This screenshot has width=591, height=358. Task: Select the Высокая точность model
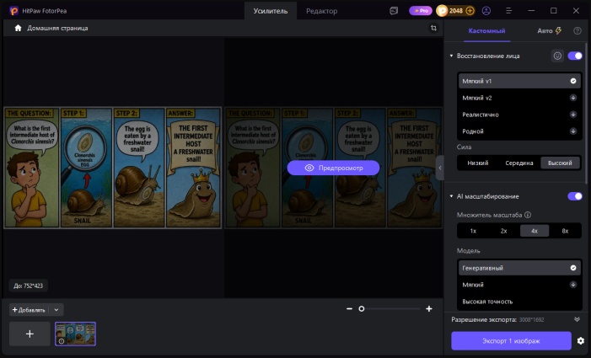click(519, 302)
